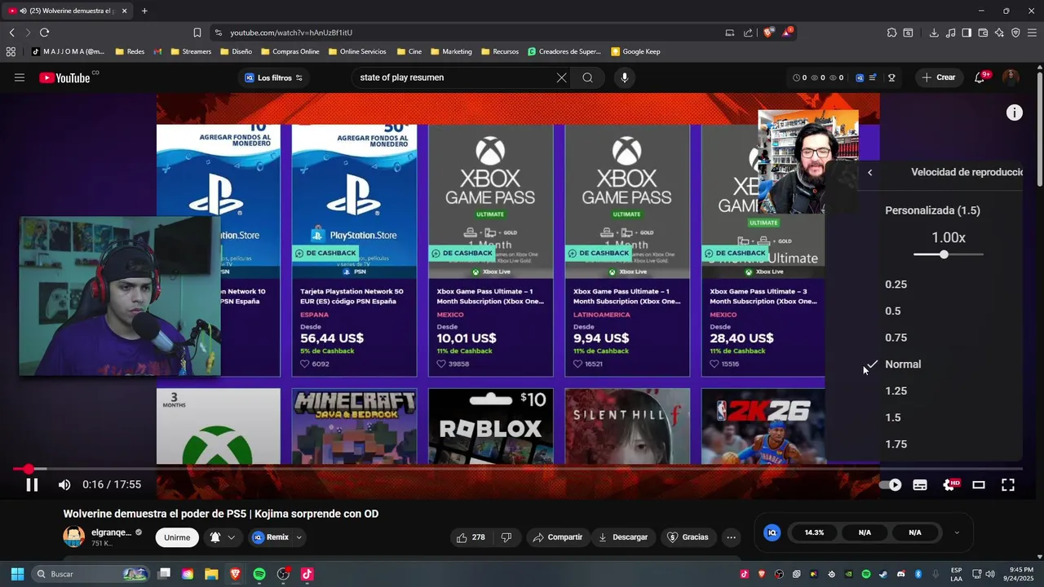Image resolution: width=1044 pixels, height=587 pixels.
Task: Open the Streamers bookmarks folder
Action: click(x=191, y=51)
